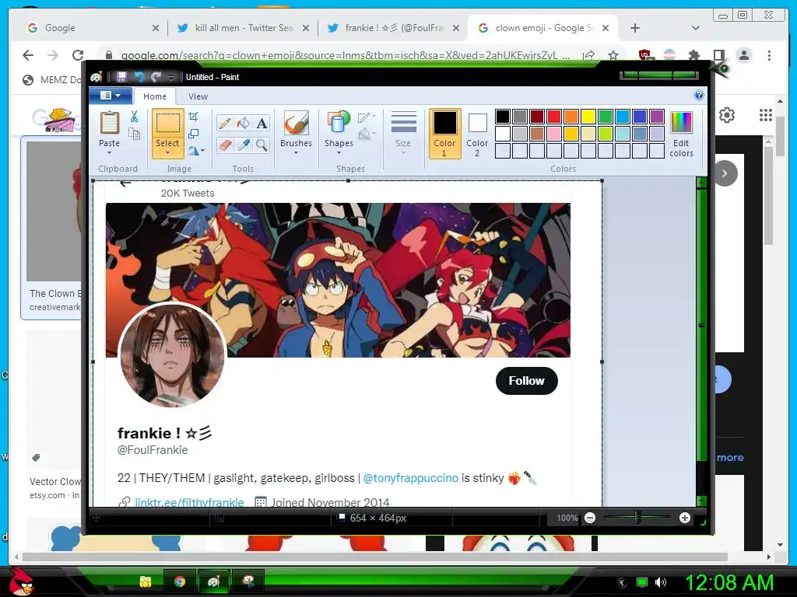Click the Save icon in Paint title bar
This screenshot has height=597, width=797.
coord(121,77)
